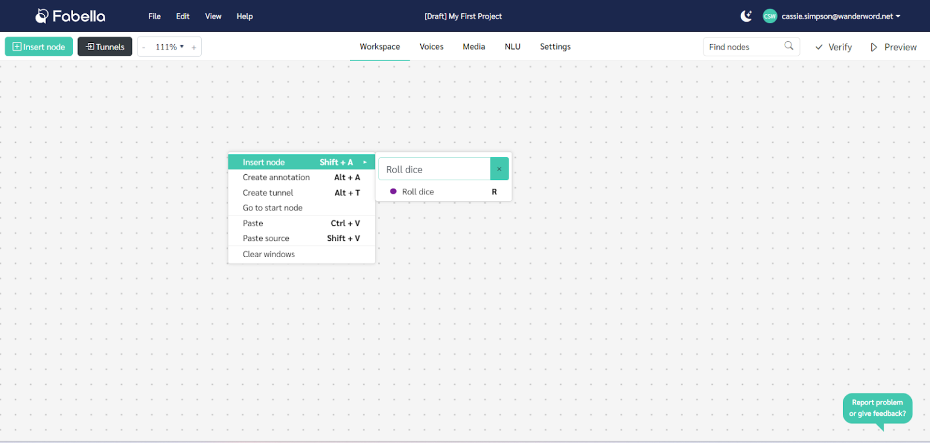Open profile via the CSW avatar badge
This screenshot has width=930, height=443.
pyautogui.click(x=770, y=16)
